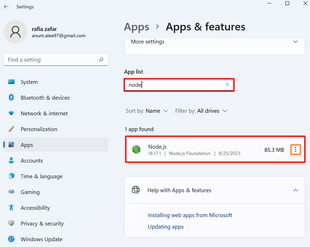Click the anum.alee97@gmail.com account email
The height and width of the screenshot is (247, 310).
pos(59,36)
